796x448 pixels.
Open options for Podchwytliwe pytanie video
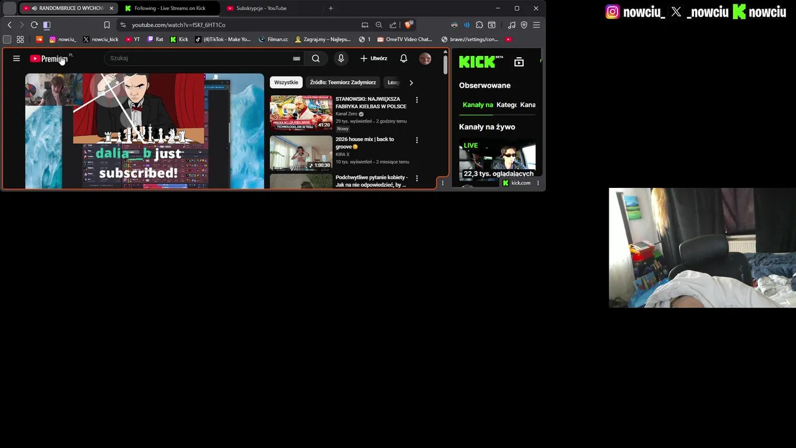pyautogui.click(x=417, y=179)
